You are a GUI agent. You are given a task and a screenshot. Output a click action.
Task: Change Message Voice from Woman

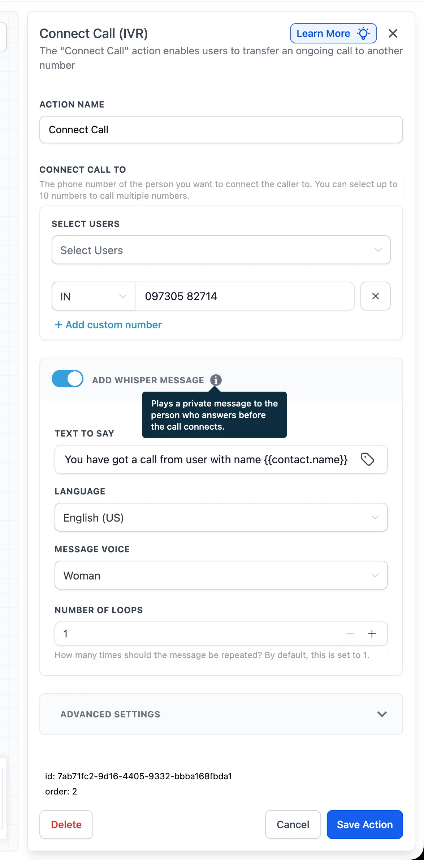221,575
